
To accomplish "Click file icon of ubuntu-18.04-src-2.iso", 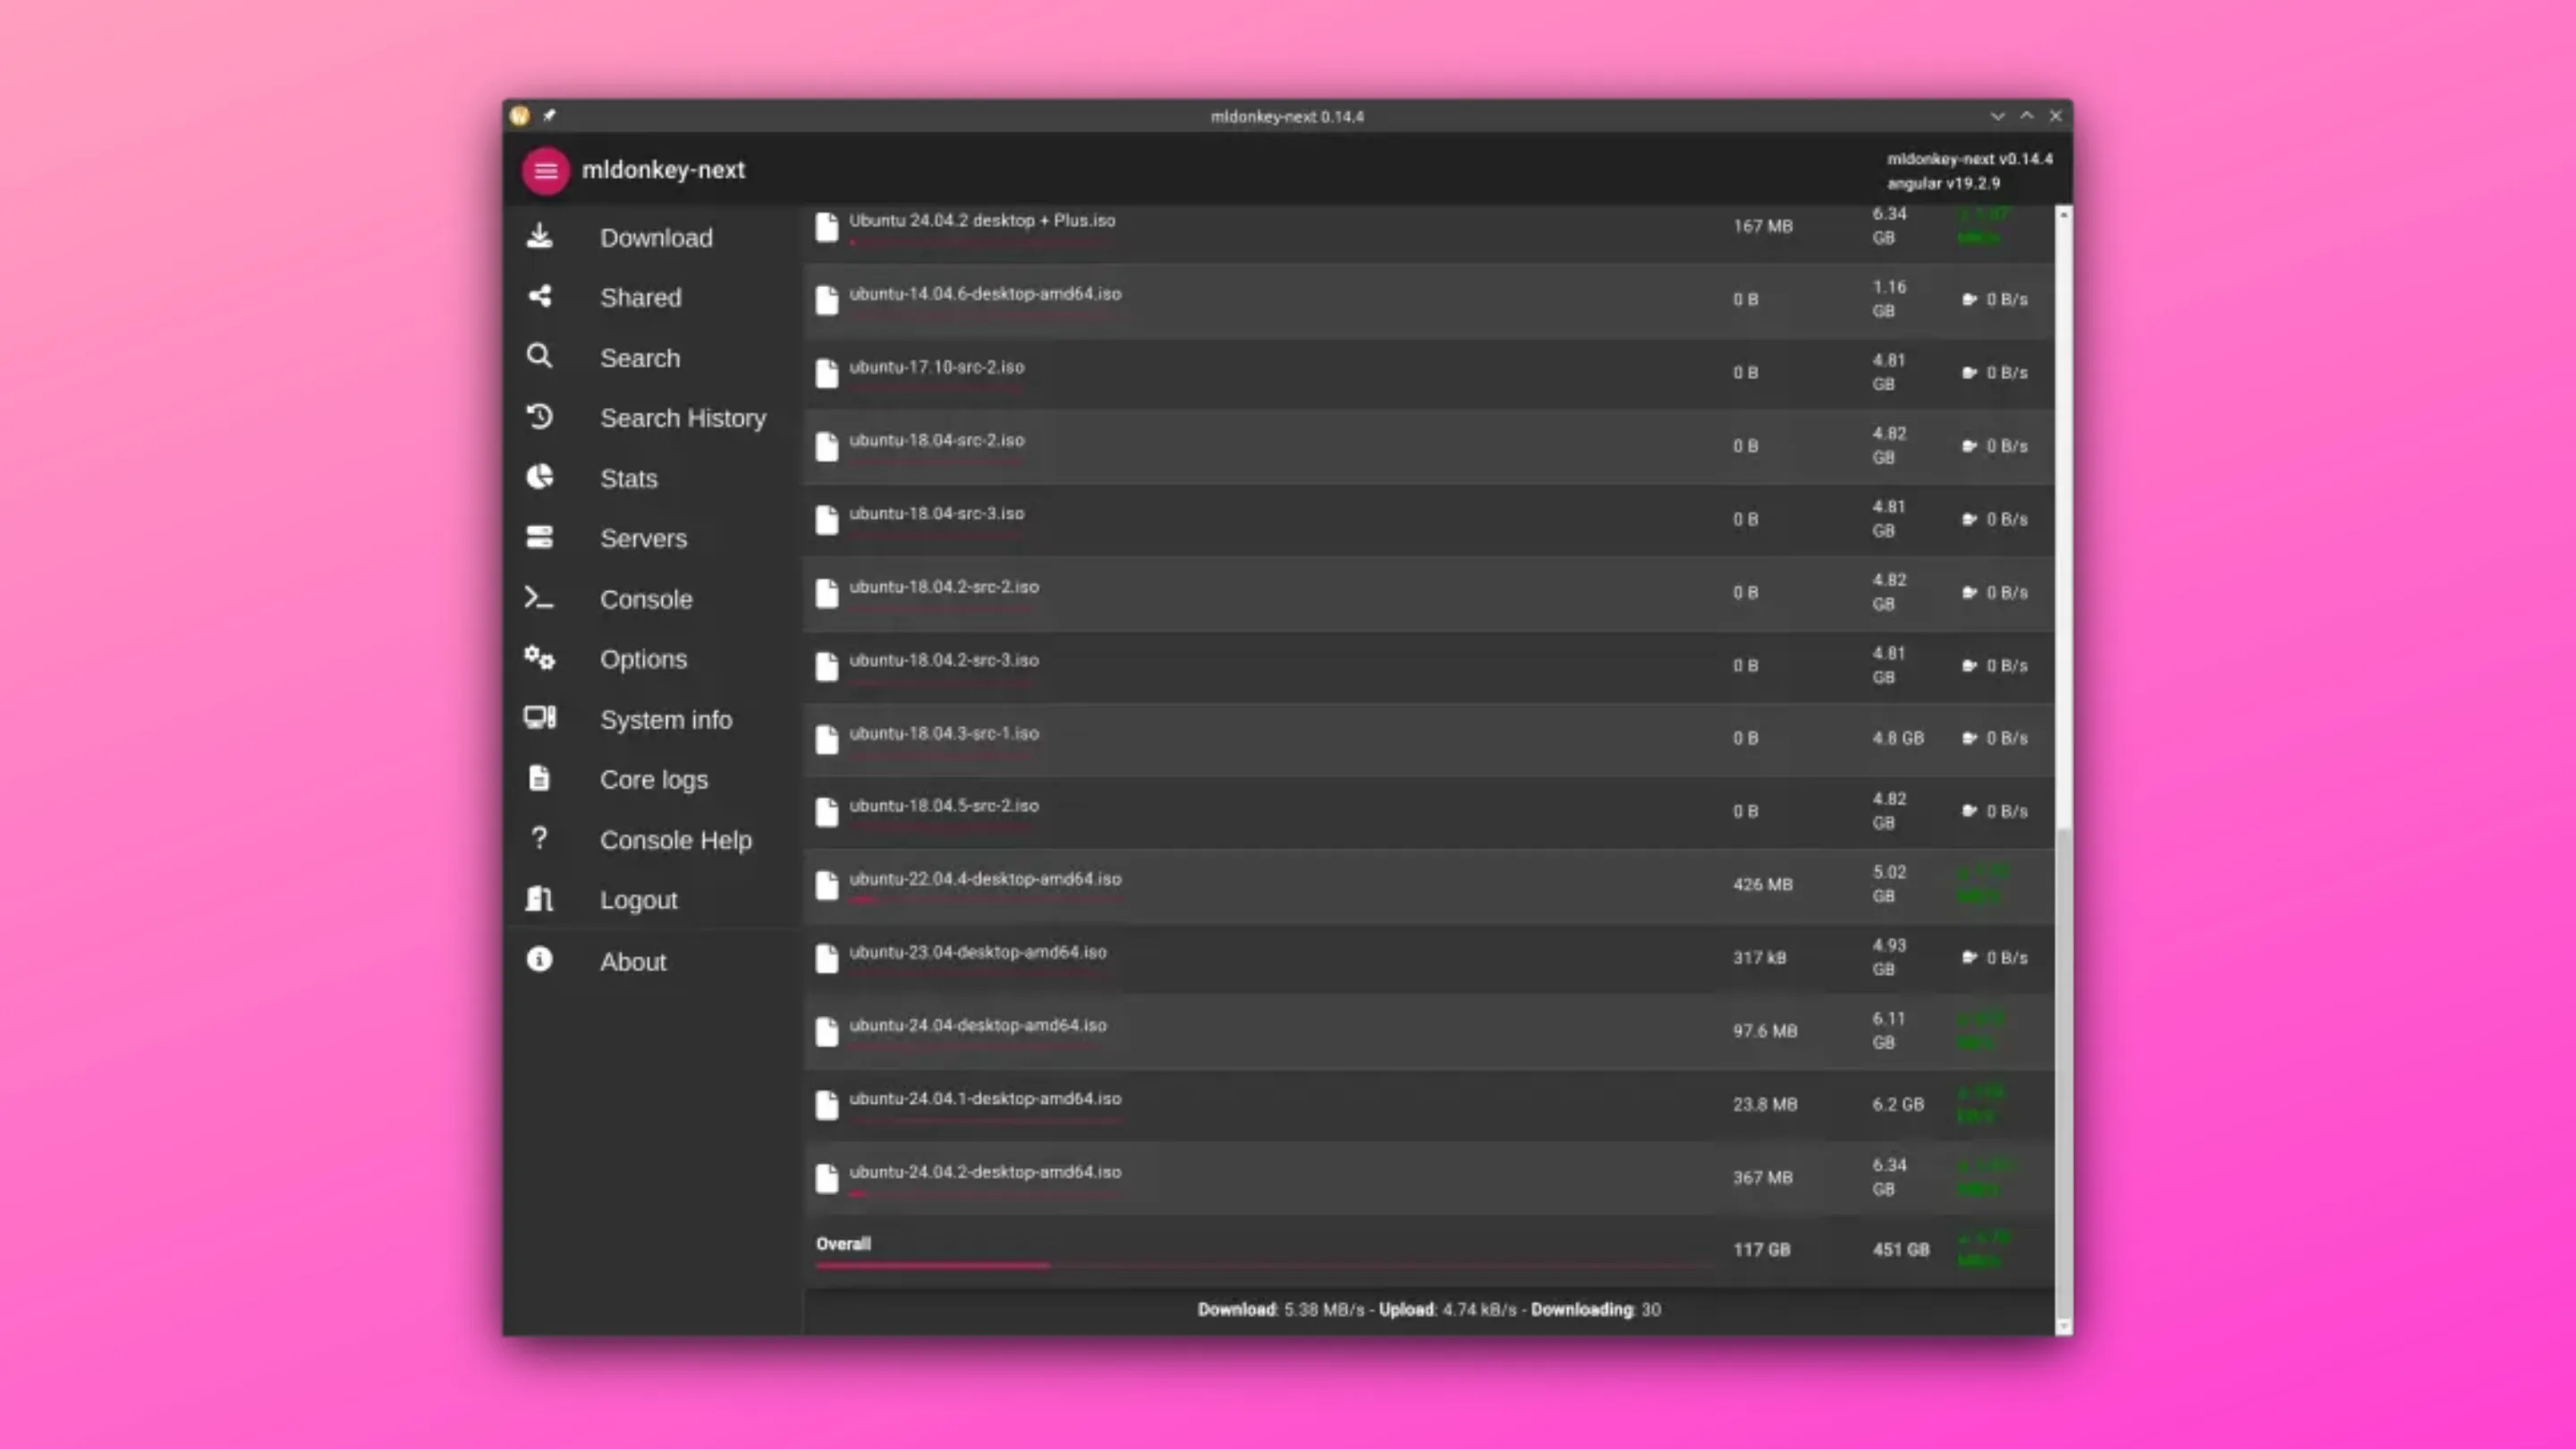I will click(826, 446).
